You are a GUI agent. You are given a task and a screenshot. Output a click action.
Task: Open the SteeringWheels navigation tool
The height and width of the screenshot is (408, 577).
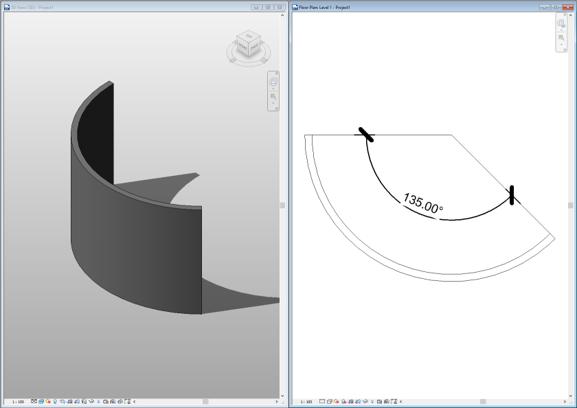pos(273,81)
